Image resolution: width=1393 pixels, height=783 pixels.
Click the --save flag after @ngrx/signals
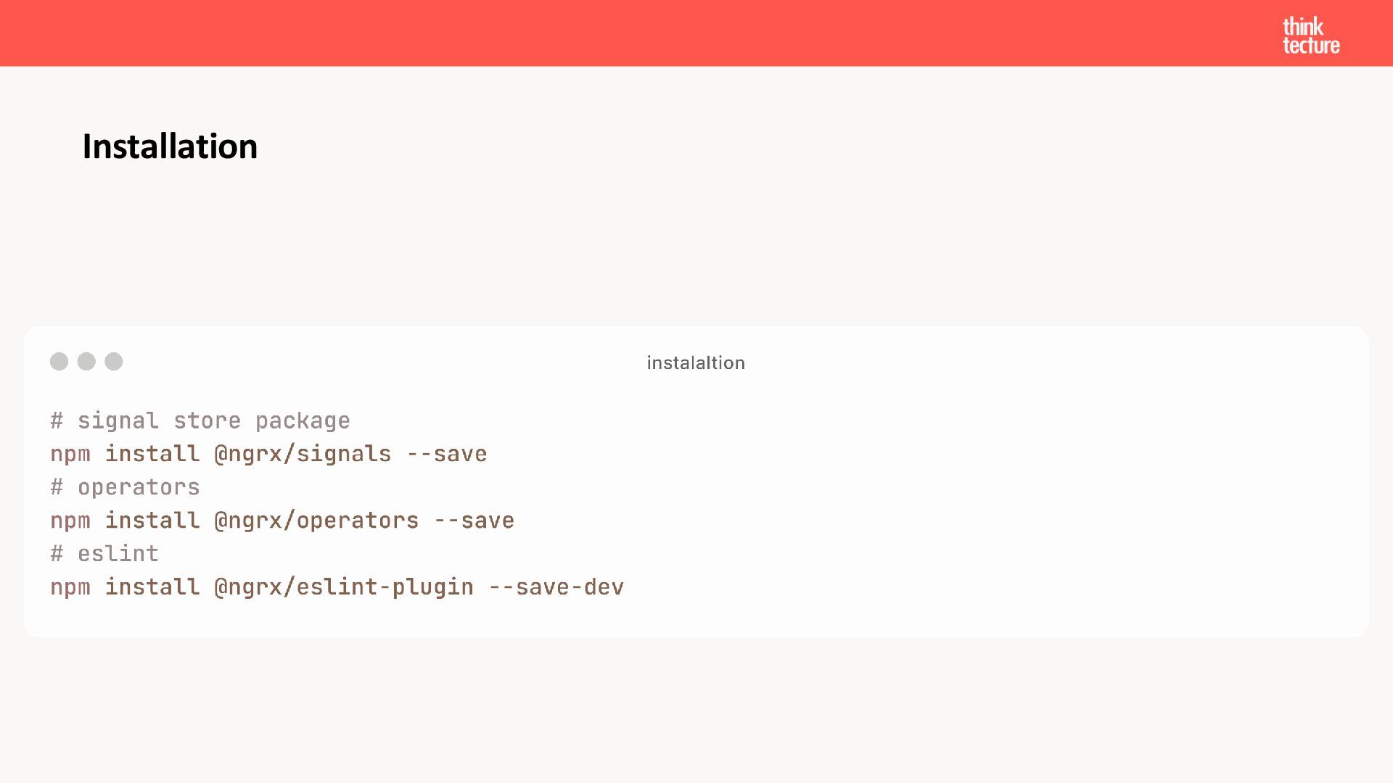click(446, 454)
